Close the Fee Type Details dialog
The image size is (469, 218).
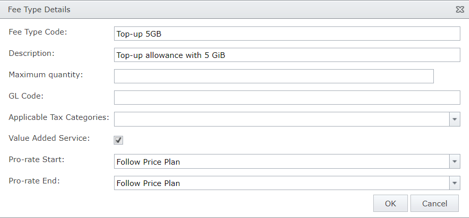(459, 10)
